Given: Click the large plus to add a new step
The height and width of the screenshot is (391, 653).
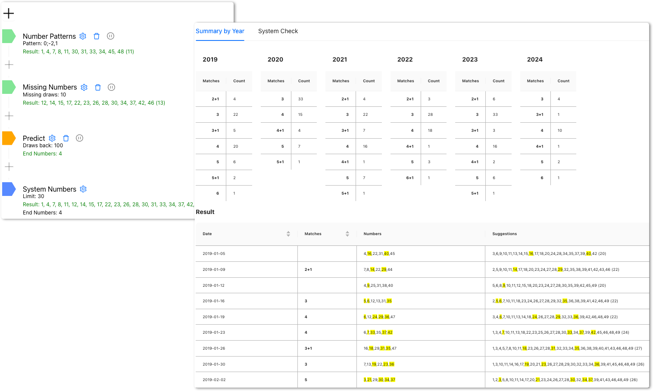Looking at the screenshot, I should 9,13.
